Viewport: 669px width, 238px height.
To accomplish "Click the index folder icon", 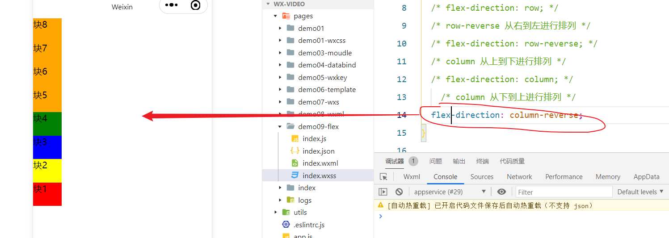I will [x=290, y=188].
